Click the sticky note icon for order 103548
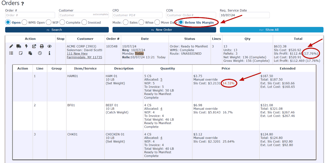325x163 pixels. point(21,53)
